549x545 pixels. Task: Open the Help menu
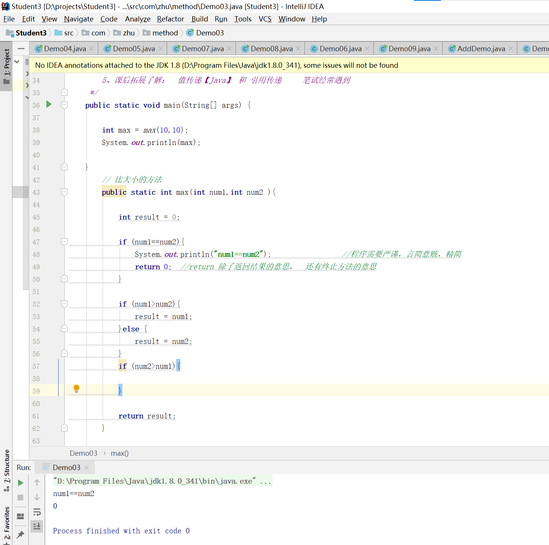tap(319, 19)
